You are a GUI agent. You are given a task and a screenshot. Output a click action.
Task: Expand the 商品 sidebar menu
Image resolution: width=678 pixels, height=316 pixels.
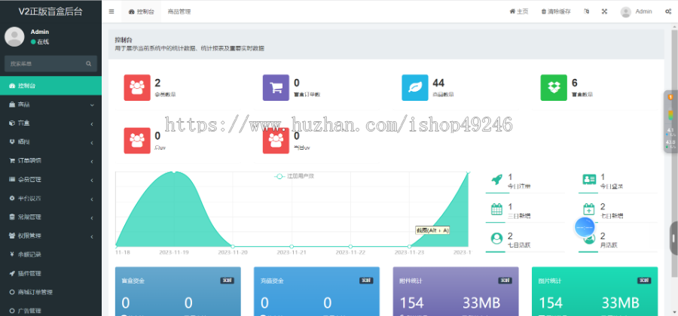50,105
